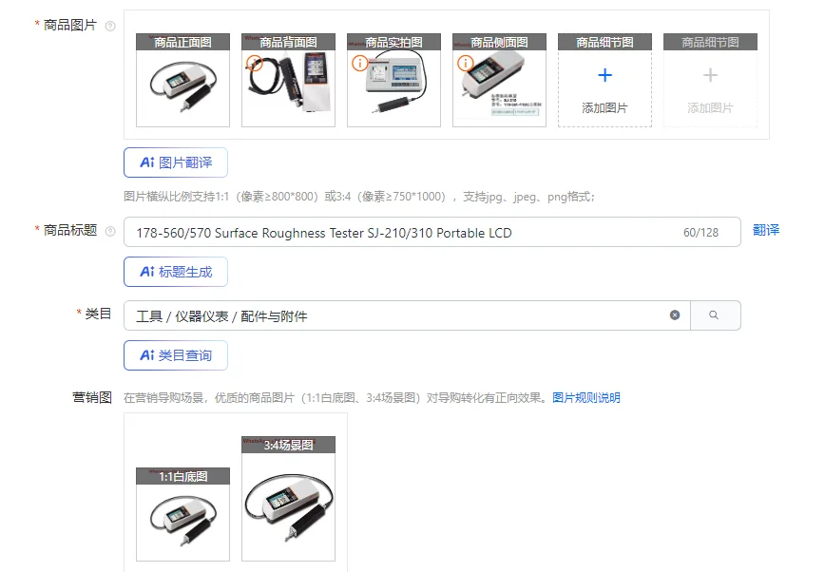Click the greyed plus in last 商品细节图 slot
The width and height of the screenshot is (825, 572).
coord(710,75)
